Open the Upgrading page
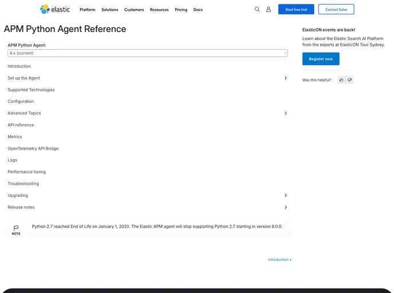This screenshot has width=394, height=293. 18,195
